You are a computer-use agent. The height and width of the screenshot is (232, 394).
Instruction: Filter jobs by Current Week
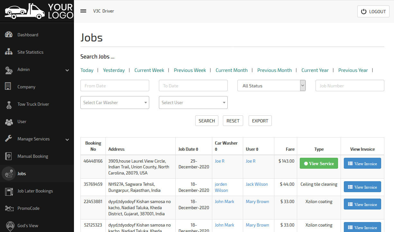pyautogui.click(x=149, y=70)
